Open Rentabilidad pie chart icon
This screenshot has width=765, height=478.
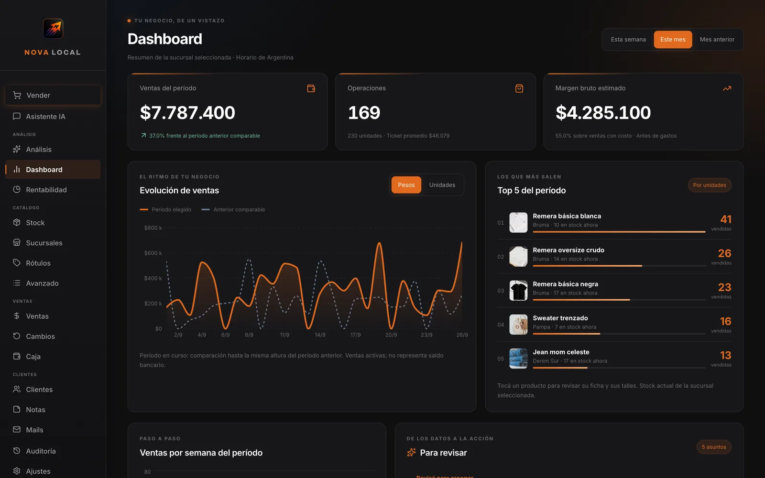17,189
